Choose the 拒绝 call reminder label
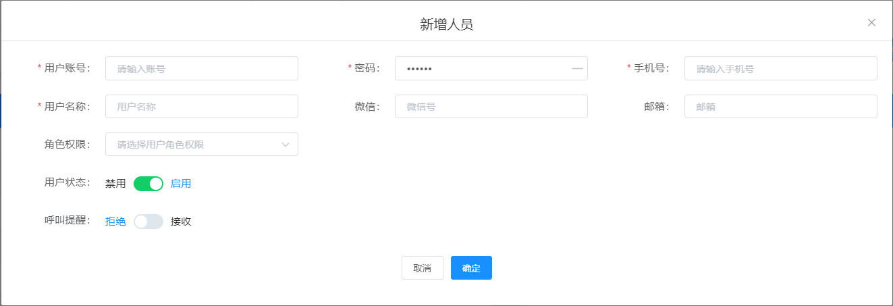 tap(115, 222)
